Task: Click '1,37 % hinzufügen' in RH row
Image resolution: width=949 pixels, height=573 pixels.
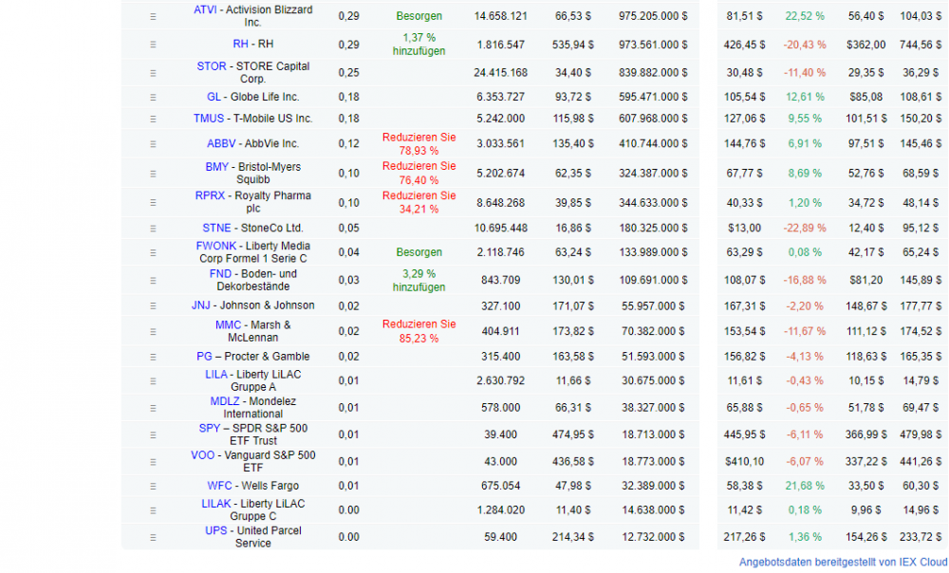Action: coord(419,45)
